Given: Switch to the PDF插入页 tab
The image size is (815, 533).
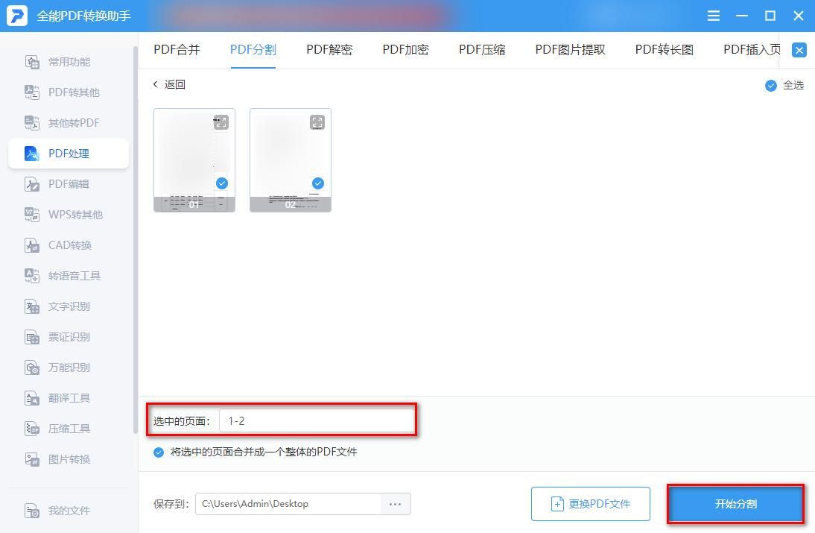Looking at the screenshot, I should 752,50.
